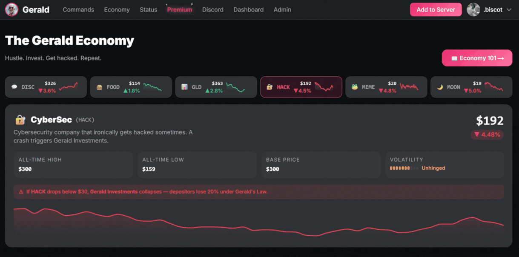Click the padlock icon on the HACK card

click(270, 87)
